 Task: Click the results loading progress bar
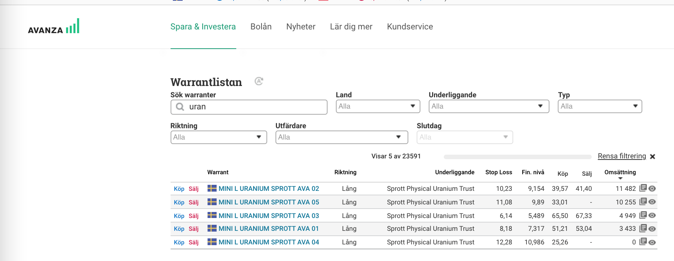517,157
